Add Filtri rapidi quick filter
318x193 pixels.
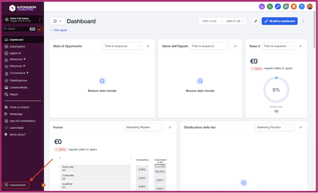(59, 30)
